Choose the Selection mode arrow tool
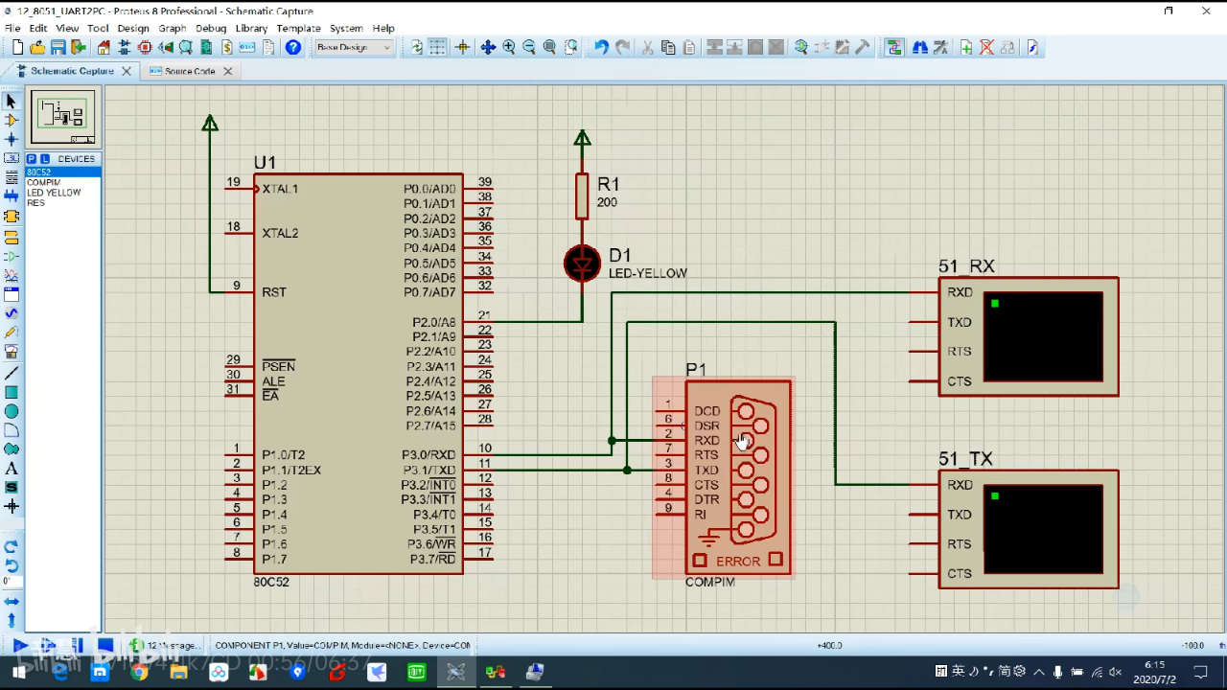The height and width of the screenshot is (690, 1227). 12,101
